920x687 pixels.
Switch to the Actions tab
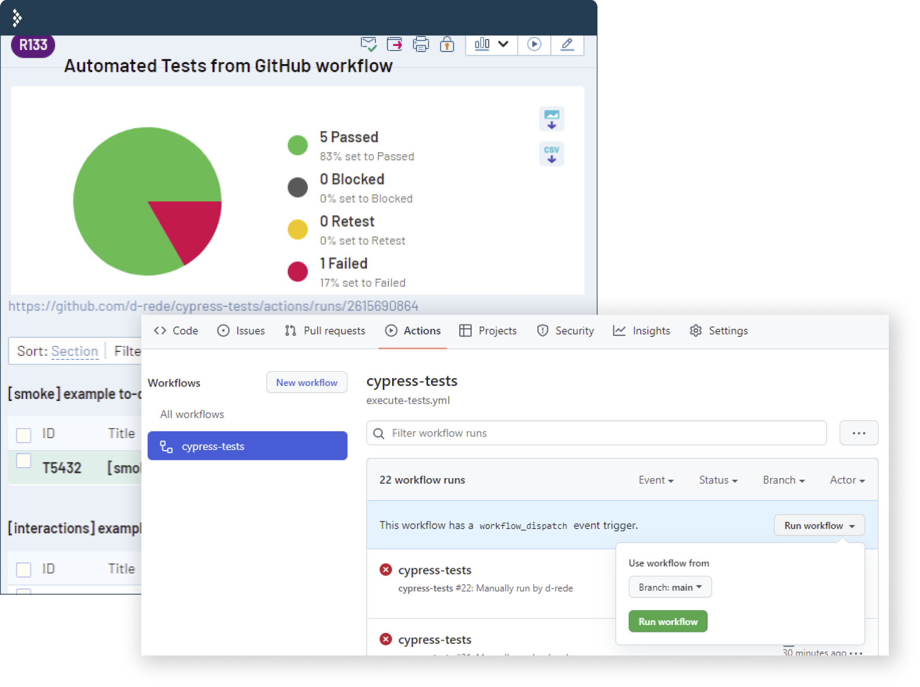pos(413,331)
